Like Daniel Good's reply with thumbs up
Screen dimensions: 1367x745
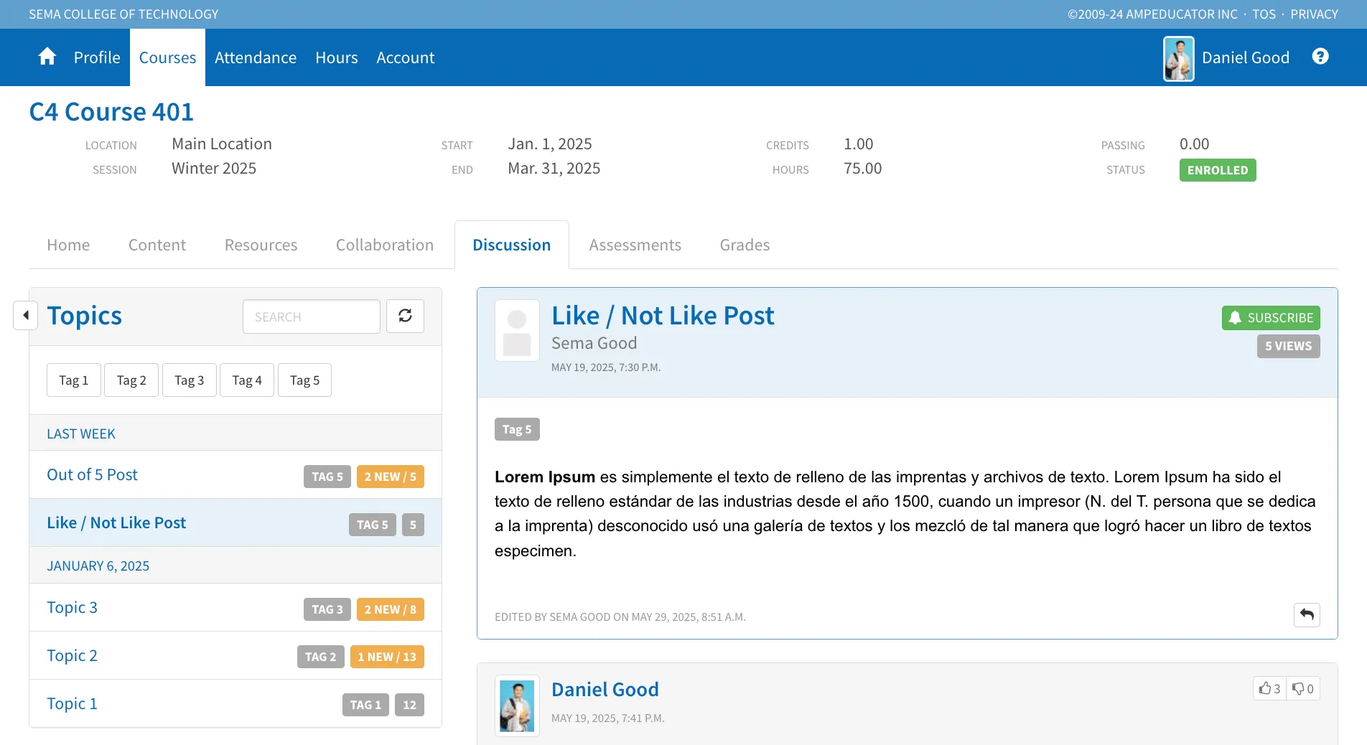click(1269, 689)
